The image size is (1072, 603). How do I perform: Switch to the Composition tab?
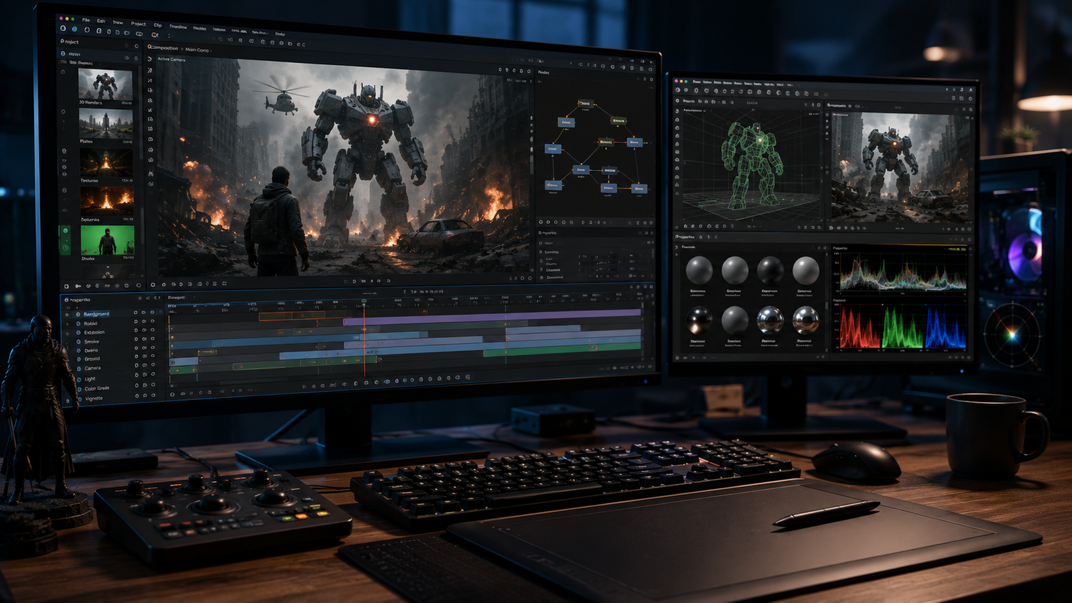click(x=163, y=48)
